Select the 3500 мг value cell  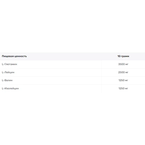tap(123, 64)
